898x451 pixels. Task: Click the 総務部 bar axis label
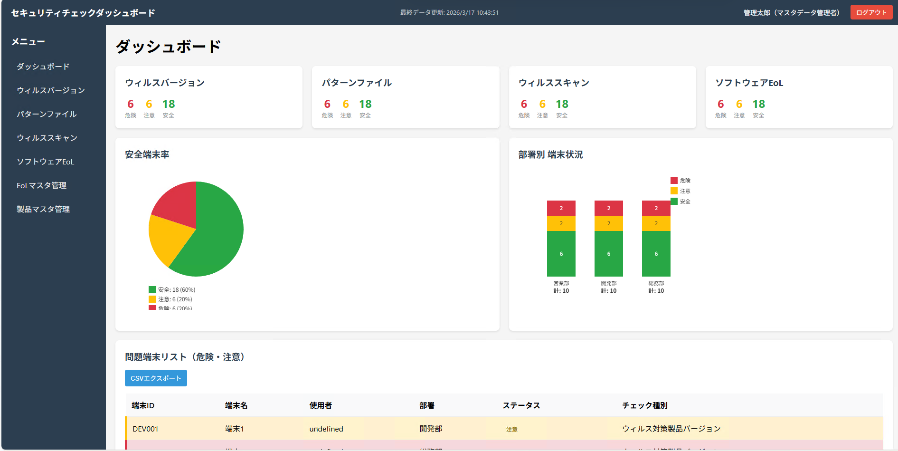(656, 283)
